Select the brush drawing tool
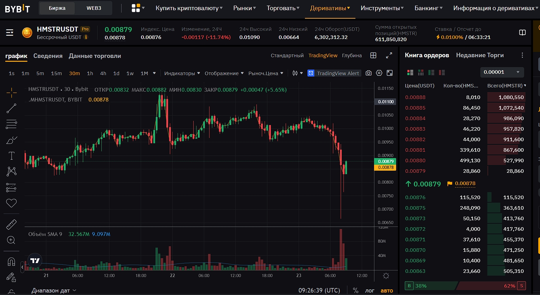This screenshot has height=295, width=540. (x=12, y=140)
